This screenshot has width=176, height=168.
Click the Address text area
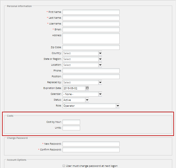(x=91, y=38)
